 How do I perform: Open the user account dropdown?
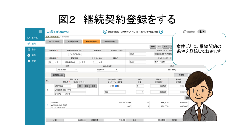click(x=202, y=31)
